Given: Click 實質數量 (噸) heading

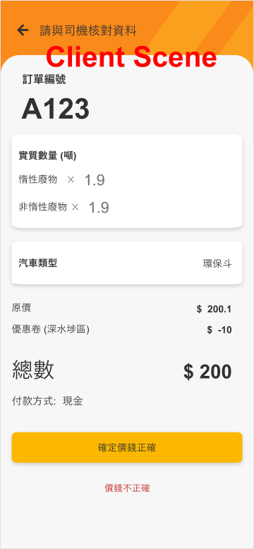Looking at the screenshot, I should pyautogui.click(x=47, y=156).
